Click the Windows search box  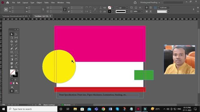click(32, 109)
